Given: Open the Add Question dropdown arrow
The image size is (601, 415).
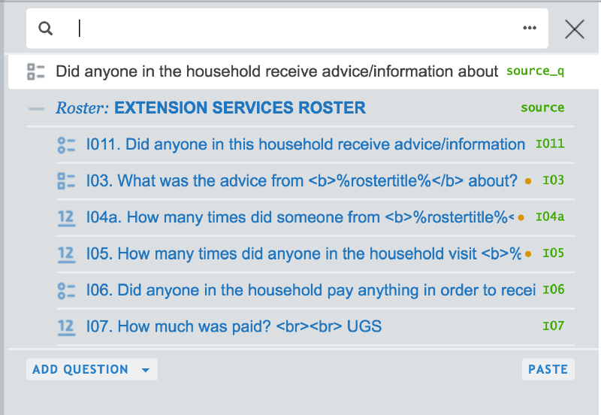Looking at the screenshot, I should (x=146, y=370).
